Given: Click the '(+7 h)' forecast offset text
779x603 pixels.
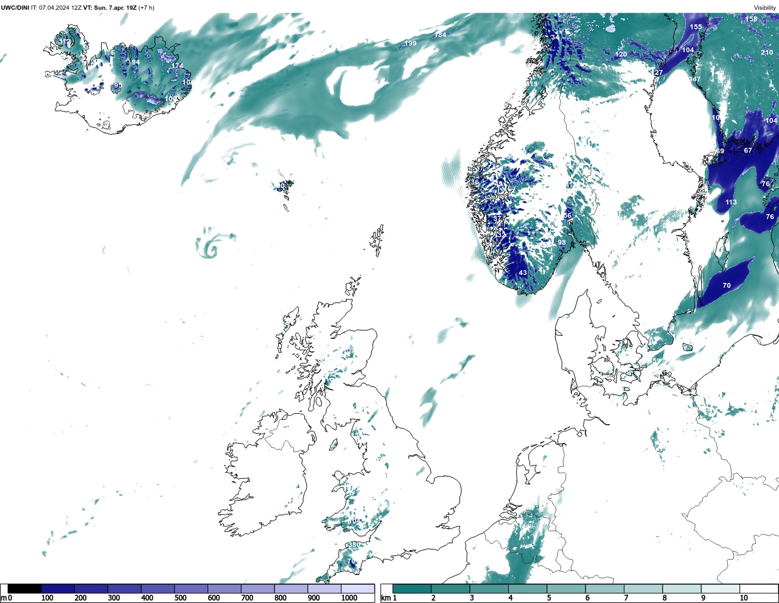Looking at the screenshot, I should point(147,7).
